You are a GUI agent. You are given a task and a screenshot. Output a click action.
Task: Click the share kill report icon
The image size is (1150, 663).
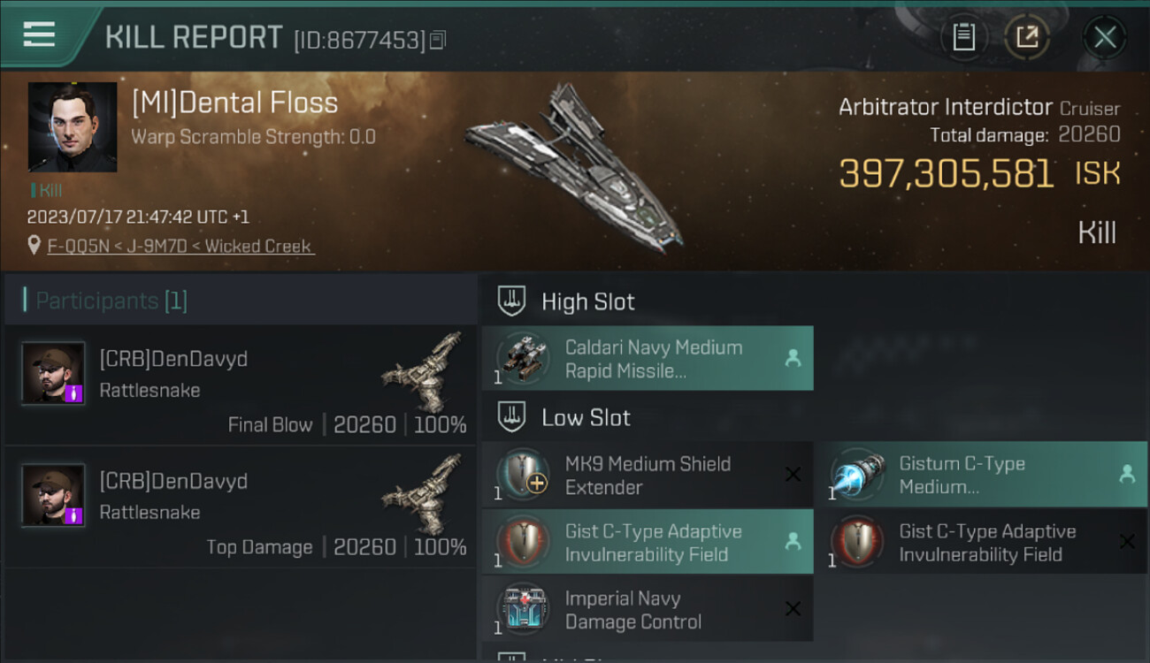coord(1026,37)
